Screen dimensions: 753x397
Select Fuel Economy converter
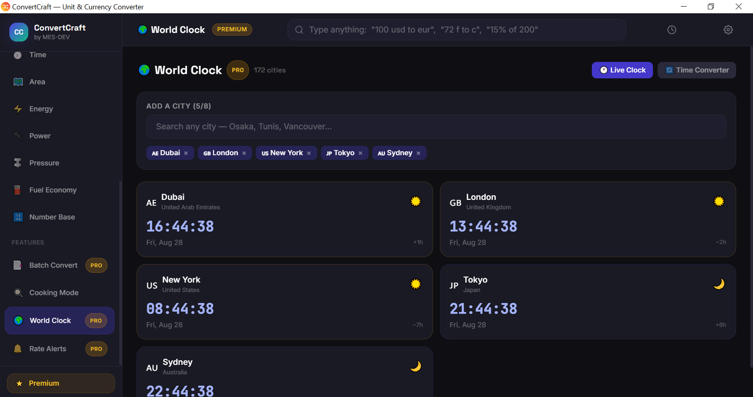click(x=59, y=190)
